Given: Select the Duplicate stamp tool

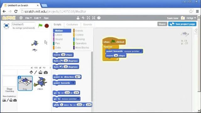Looking at the screenshot, I should point(78,18).
